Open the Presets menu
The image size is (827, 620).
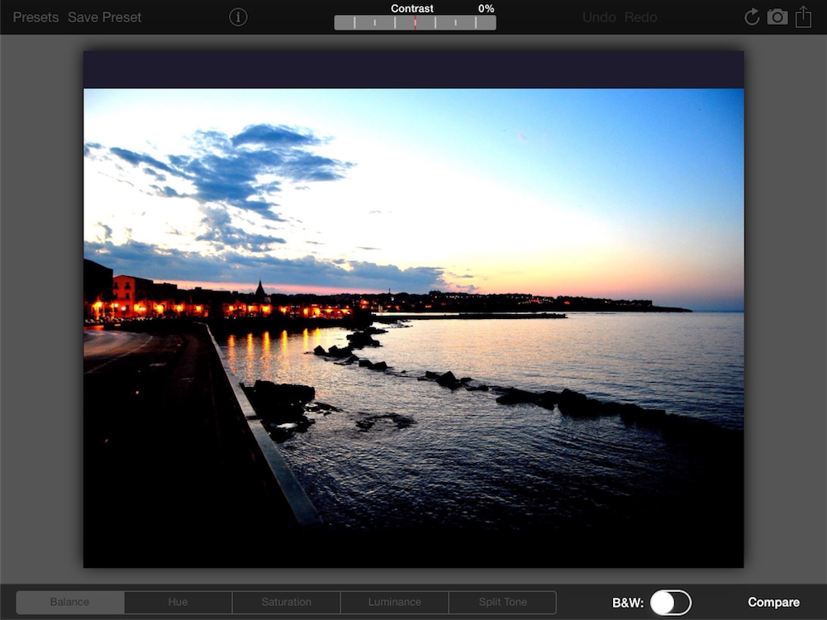tap(36, 17)
